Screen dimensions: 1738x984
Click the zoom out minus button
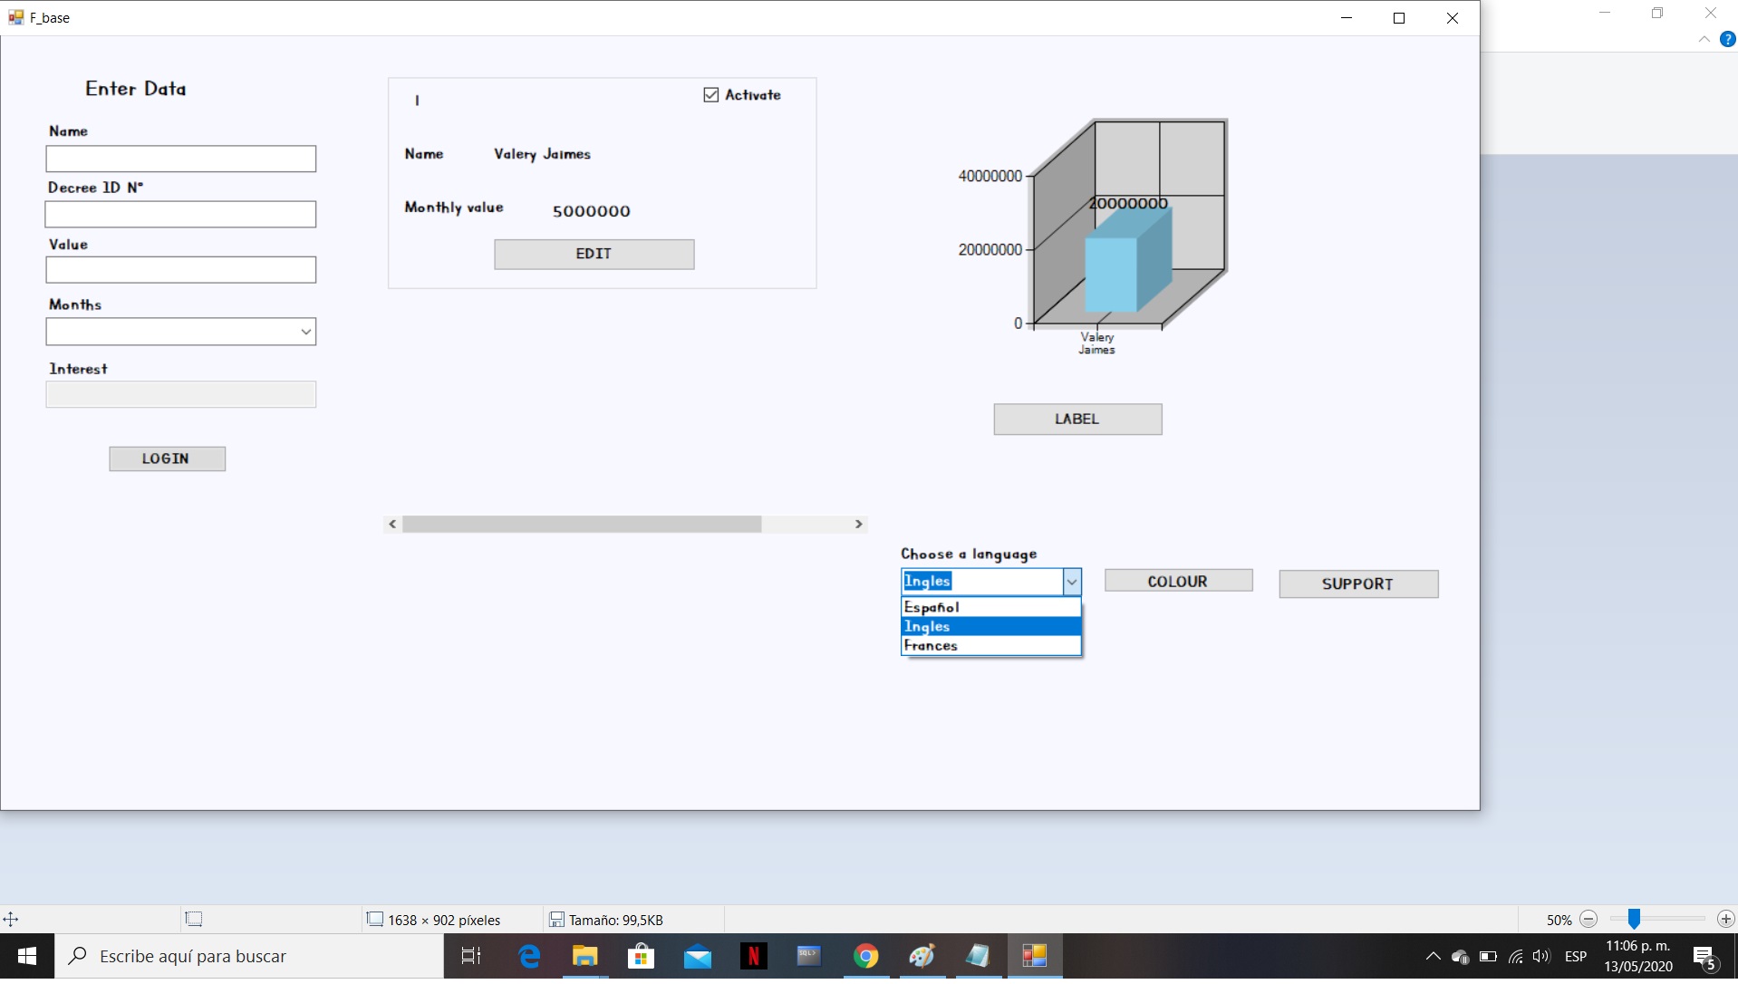point(1588,920)
